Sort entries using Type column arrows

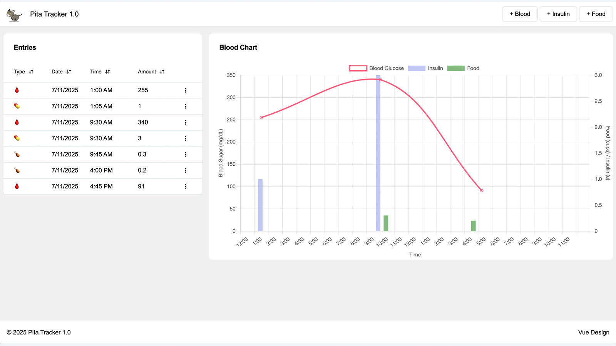click(31, 72)
